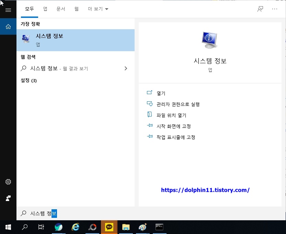Choose 작업 표시줄에 고정

[176, 137]
